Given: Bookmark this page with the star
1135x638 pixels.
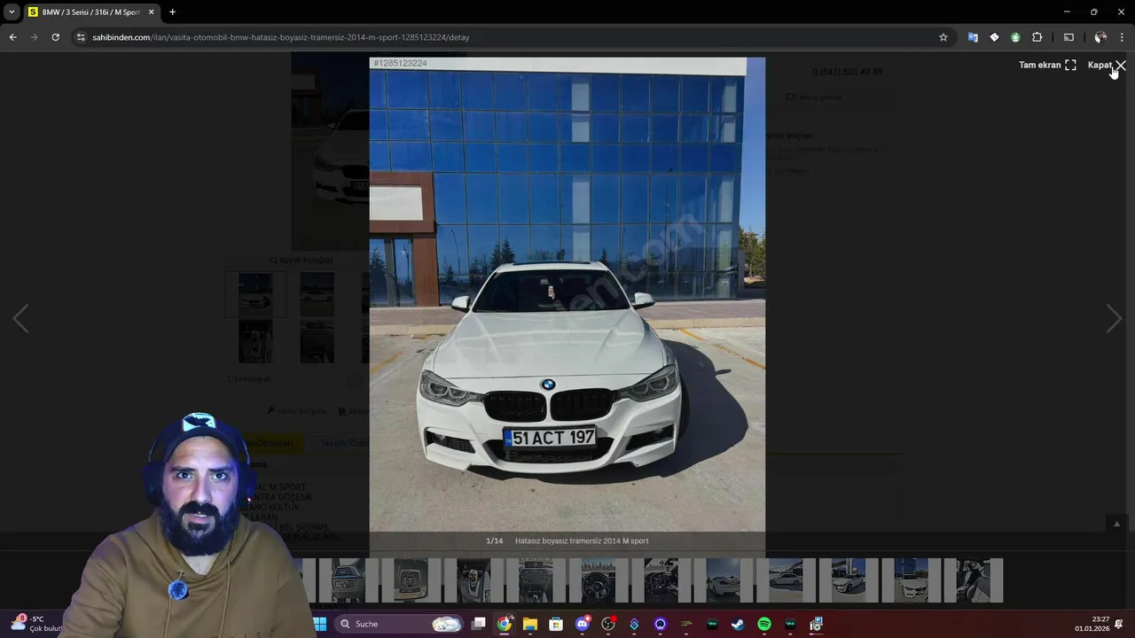Looking at the screenshot, I should point(943,37).
